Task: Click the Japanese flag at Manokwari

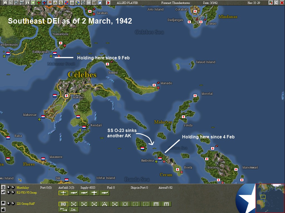Action: click(x=236, y=169)
